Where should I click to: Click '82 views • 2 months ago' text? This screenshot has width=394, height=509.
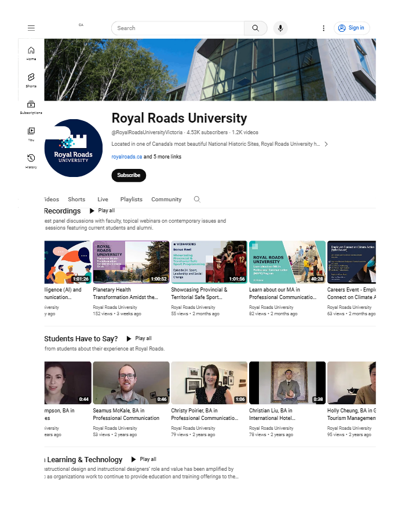pyautogui.click(x=273, y=314)
